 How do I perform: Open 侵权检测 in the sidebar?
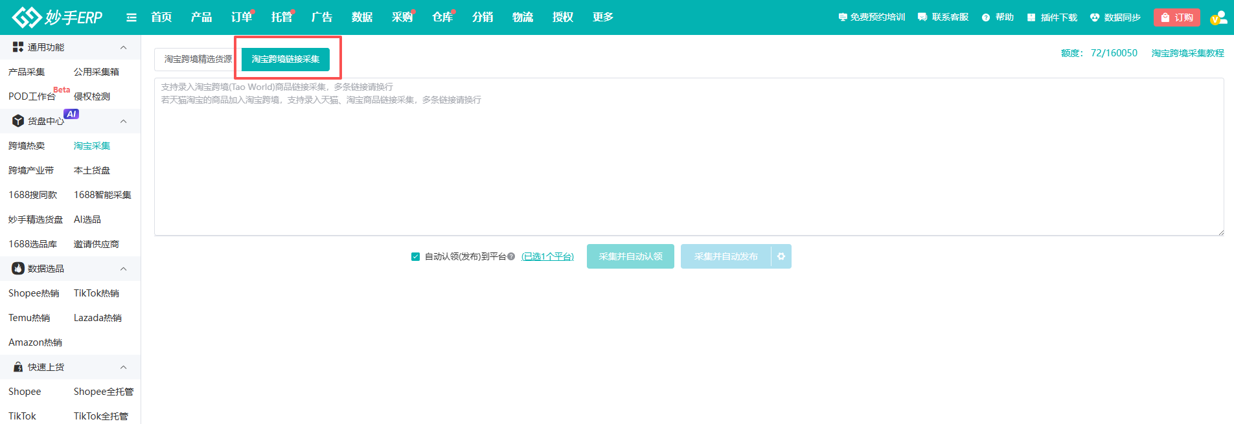92,96
